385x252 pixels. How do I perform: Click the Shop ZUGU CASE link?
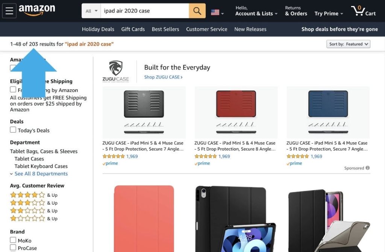click(x=163, y=77)
